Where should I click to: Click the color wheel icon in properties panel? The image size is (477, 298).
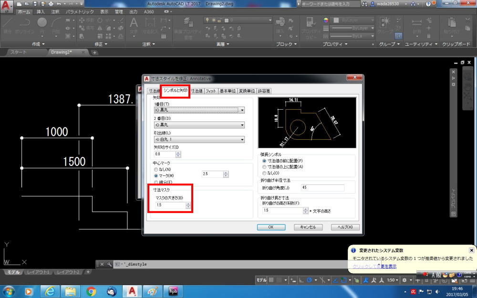[326, 21]
